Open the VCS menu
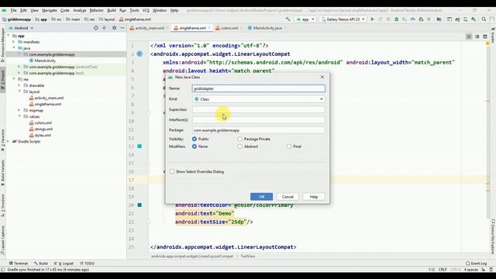This screenshot has width=496, height=279. pyautogui.click(x=146, y=10)
